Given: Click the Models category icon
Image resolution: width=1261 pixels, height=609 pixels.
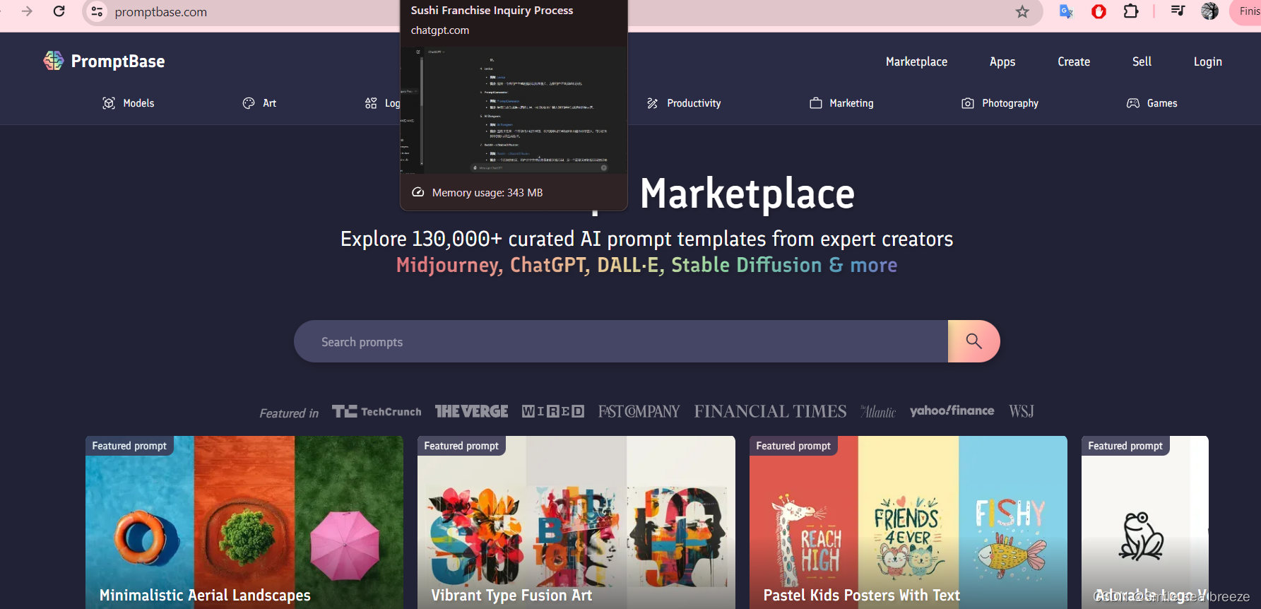Looking at the screenshot, I should coord(109,103).
